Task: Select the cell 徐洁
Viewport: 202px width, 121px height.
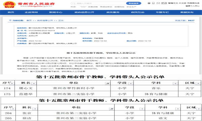Action: 27,118
